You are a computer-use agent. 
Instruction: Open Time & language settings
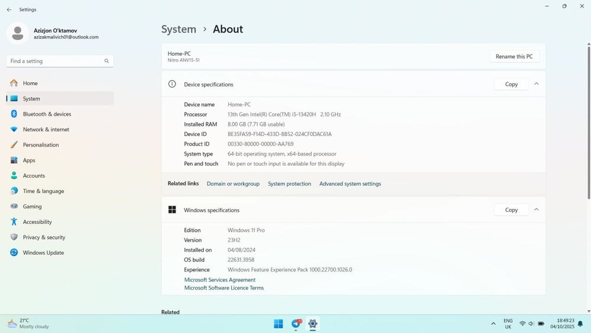(x=60, y=191)
